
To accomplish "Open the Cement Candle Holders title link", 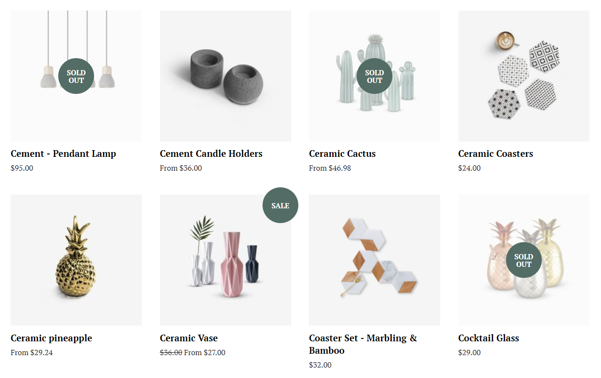I will pyautogui.click(x=211, y=153).
